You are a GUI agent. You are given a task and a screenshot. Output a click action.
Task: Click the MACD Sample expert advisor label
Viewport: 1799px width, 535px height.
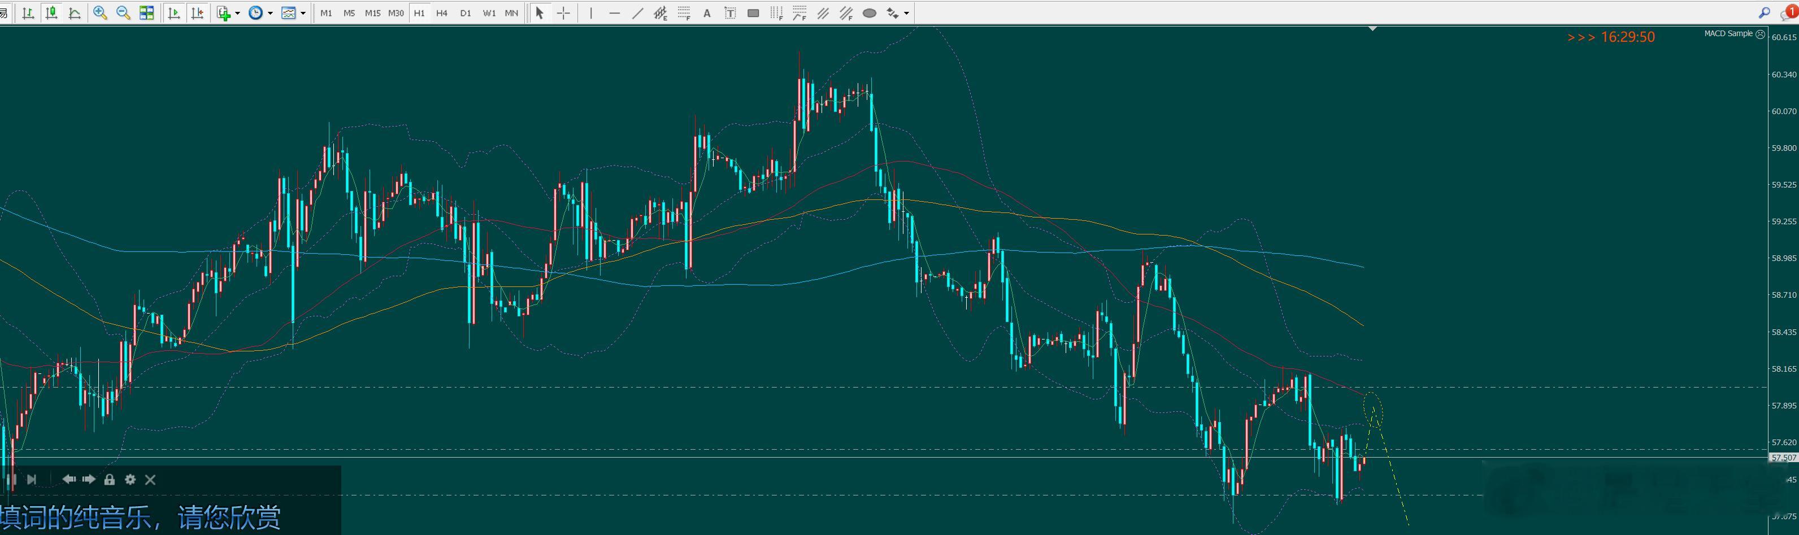(x=1728, y=33)
